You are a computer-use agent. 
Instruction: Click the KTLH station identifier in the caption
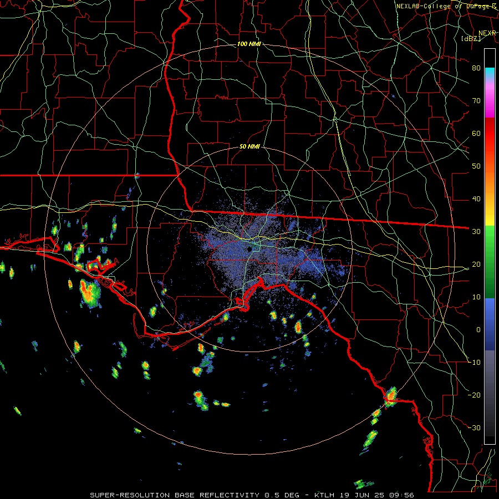pos(324,495)
